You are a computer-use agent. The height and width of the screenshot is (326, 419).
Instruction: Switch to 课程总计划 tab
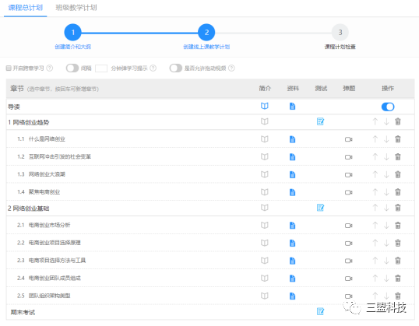(x=26, y=8)
